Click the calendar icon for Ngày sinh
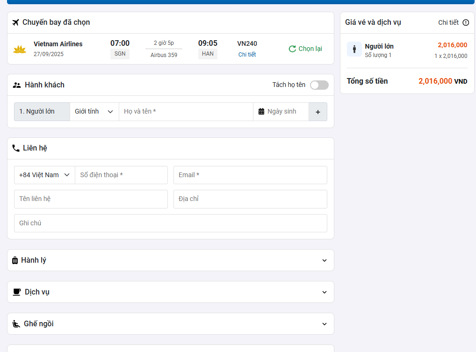Screen dimensions: 476x352 (x=261, y=112)
